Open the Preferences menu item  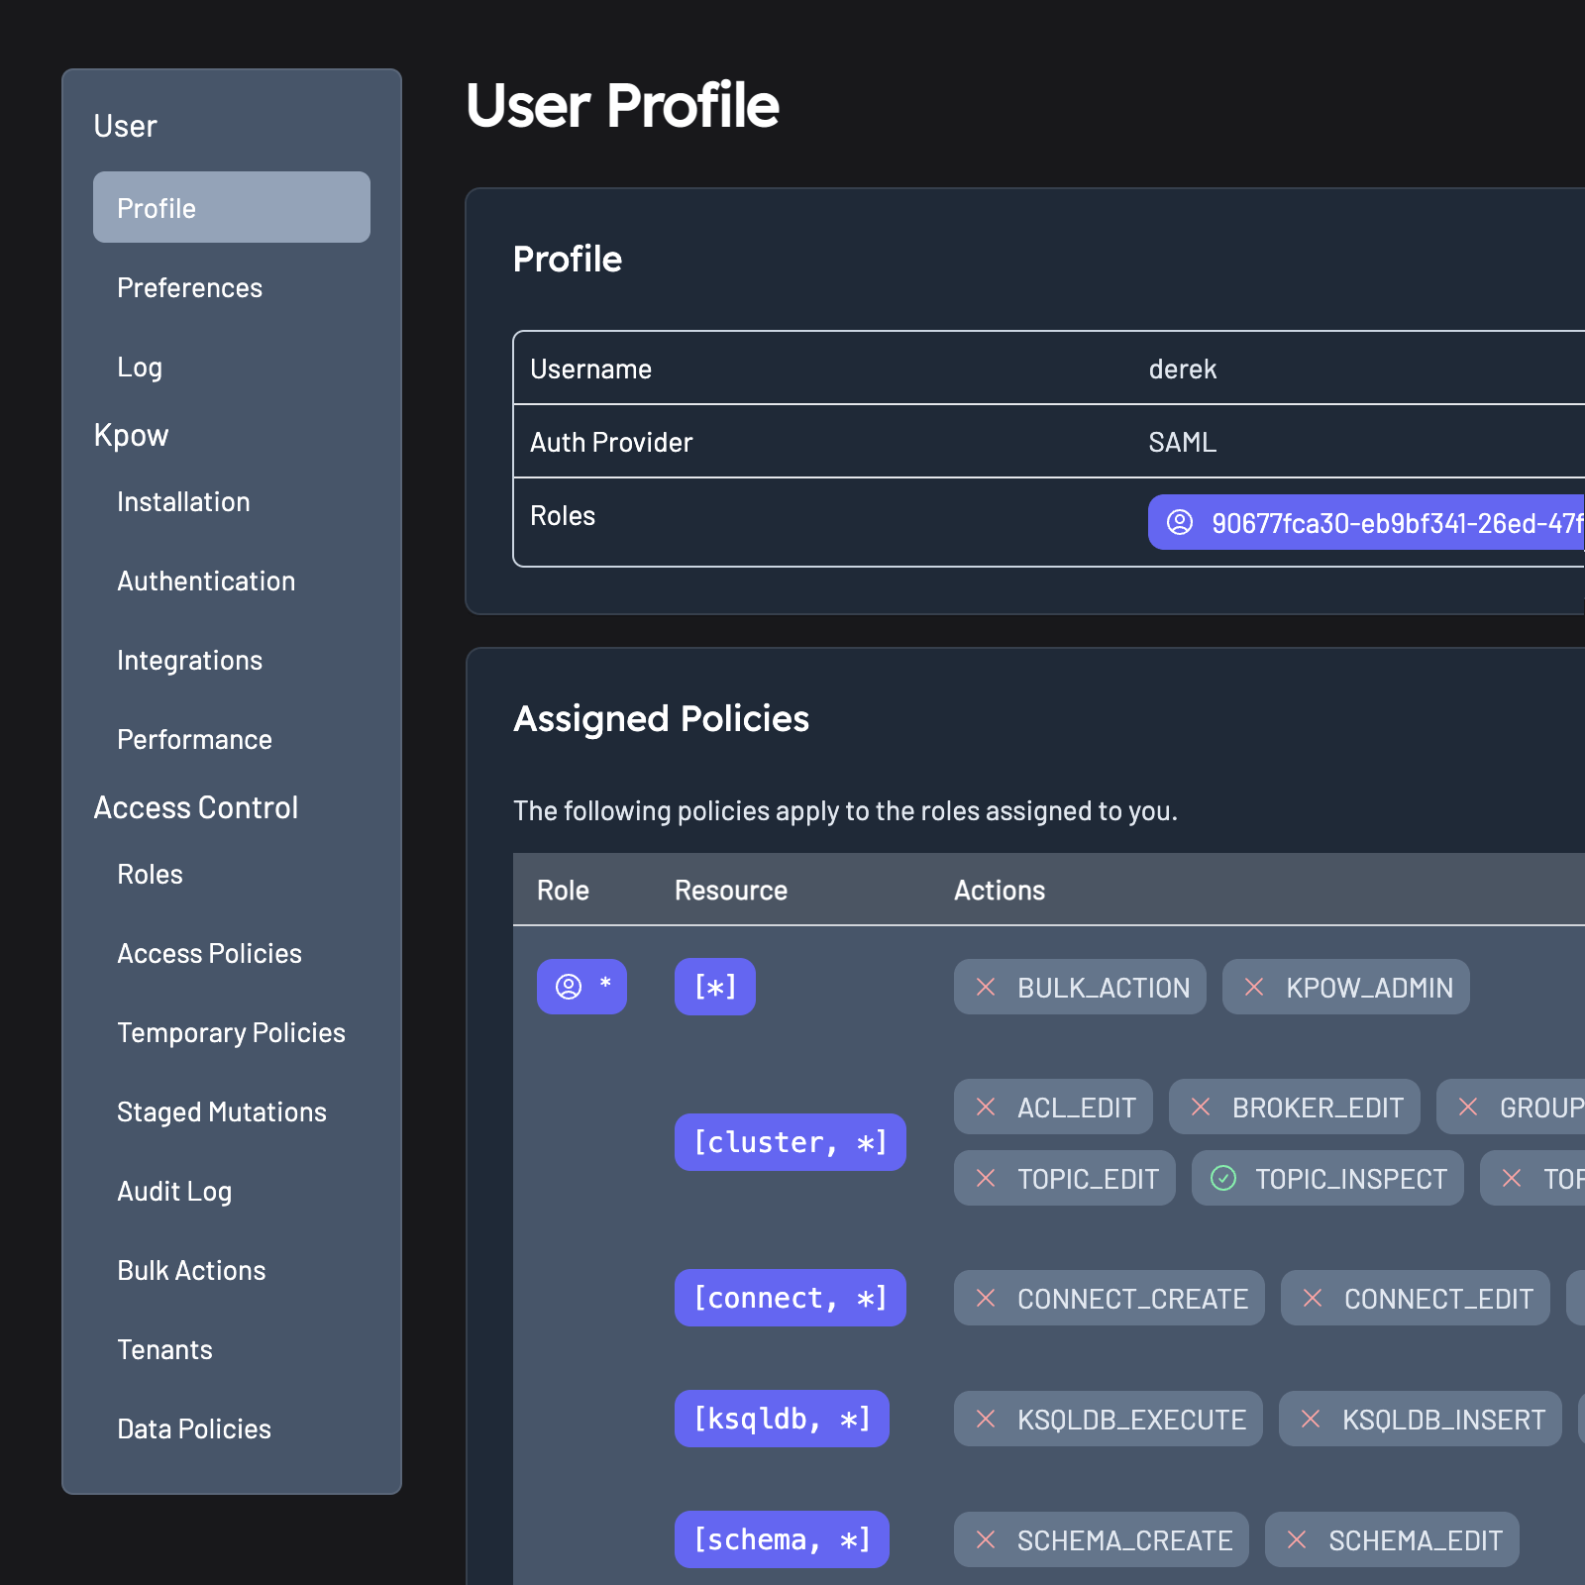[x=189, y=288]
